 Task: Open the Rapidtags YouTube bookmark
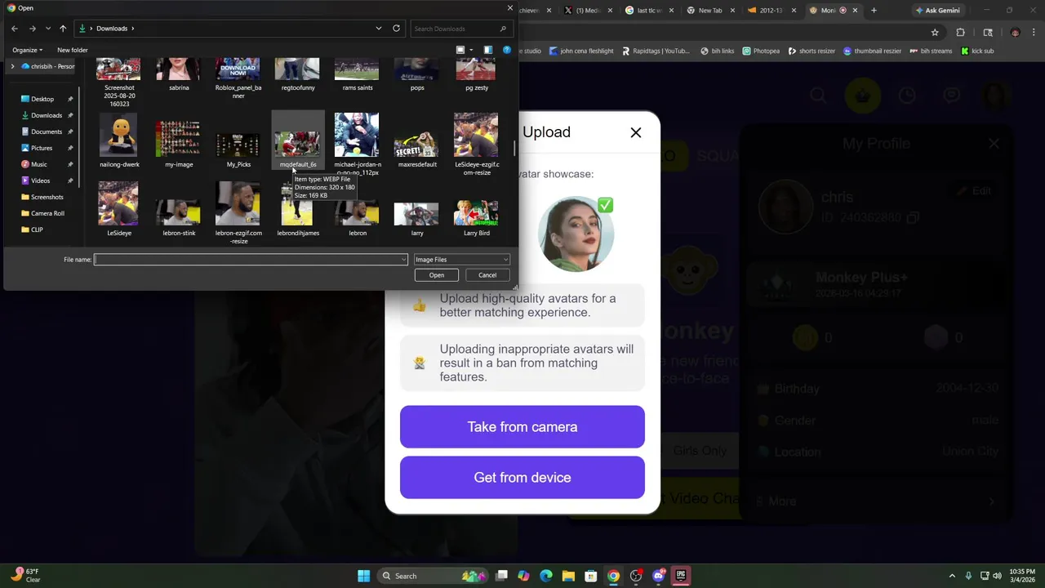[x=655, y=51]
